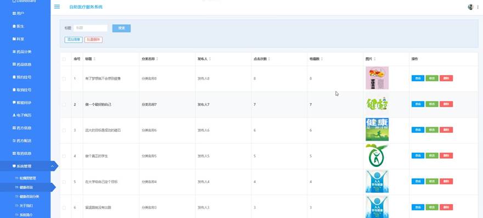Click the 发布人6 cell

click(204, 131)
